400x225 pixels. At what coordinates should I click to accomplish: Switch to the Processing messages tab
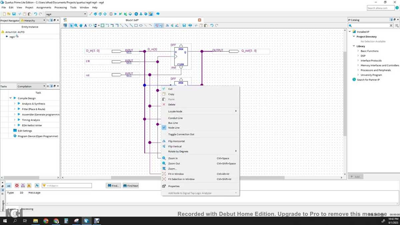point(27,209)
